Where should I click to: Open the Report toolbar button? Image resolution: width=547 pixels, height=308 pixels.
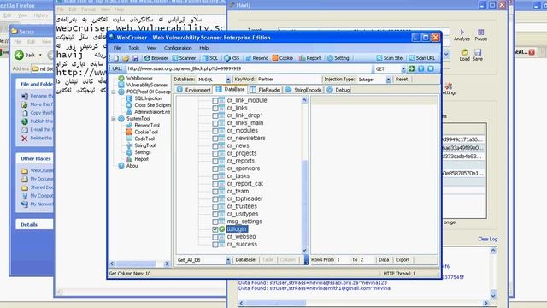(309, 58)
